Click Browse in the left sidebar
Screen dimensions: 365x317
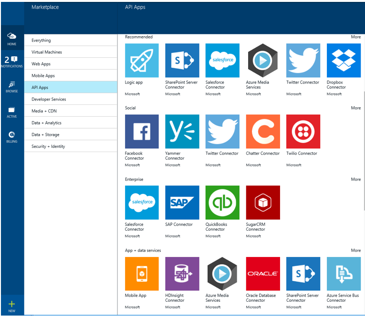pos(12,87)
